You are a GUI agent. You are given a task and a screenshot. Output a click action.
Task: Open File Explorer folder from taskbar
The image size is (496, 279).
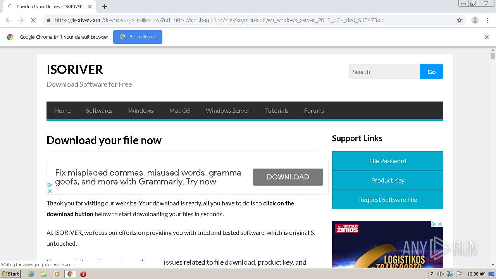point(44,274)
